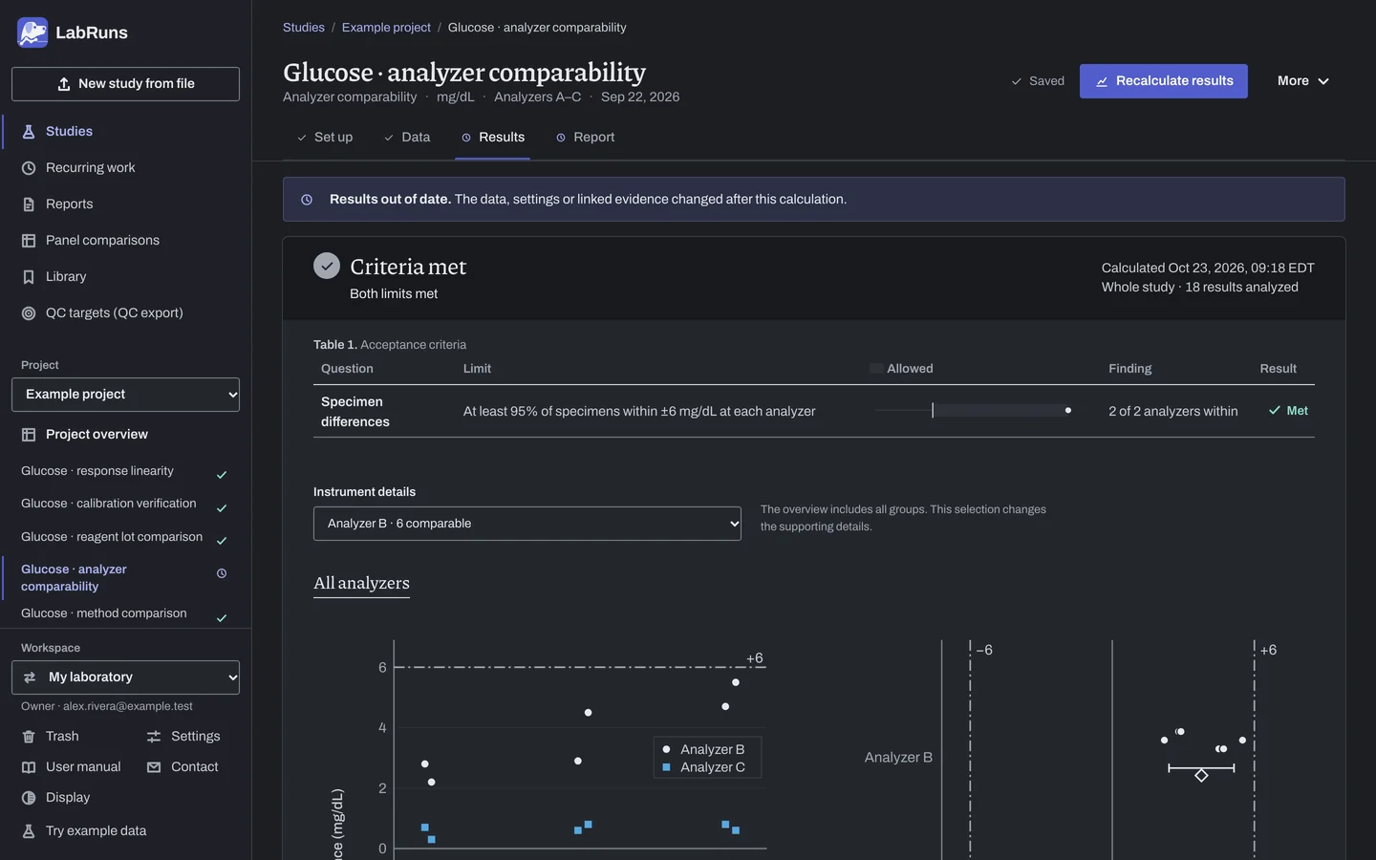Switch to the Set up tab
The height and width of the screenshot is (860, 1376).
click(x=325, y=138)
